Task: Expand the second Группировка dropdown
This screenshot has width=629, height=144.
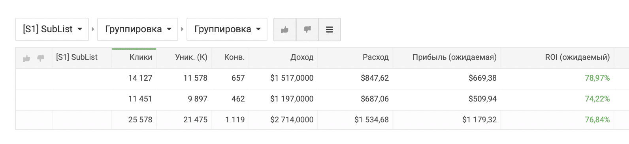Action: (227, 30)
